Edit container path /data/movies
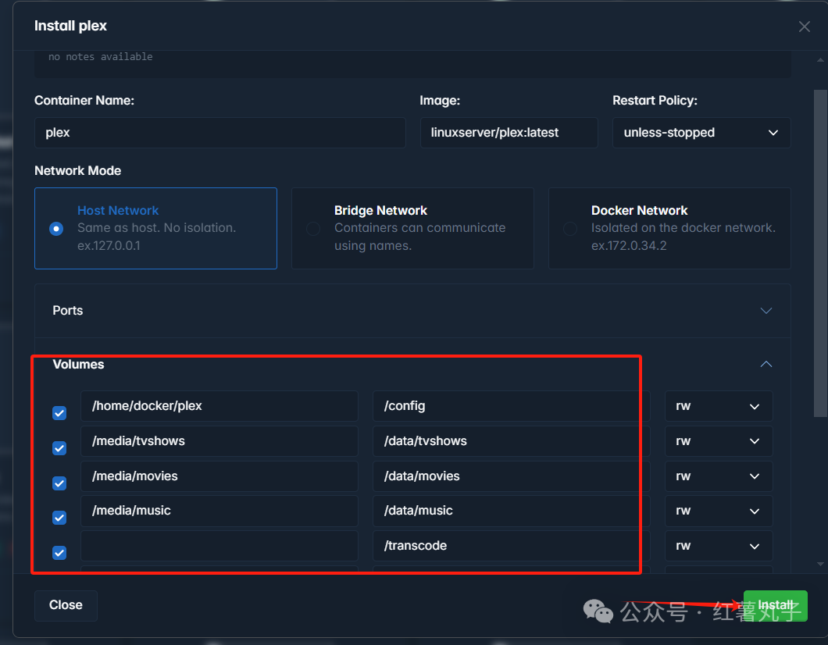The width and height of the screenshot is (828, 645). 511,476
